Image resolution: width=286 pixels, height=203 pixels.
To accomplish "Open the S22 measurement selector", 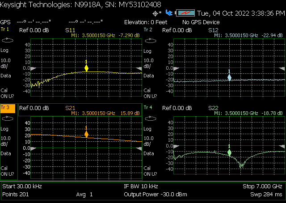I will [214, 108].
